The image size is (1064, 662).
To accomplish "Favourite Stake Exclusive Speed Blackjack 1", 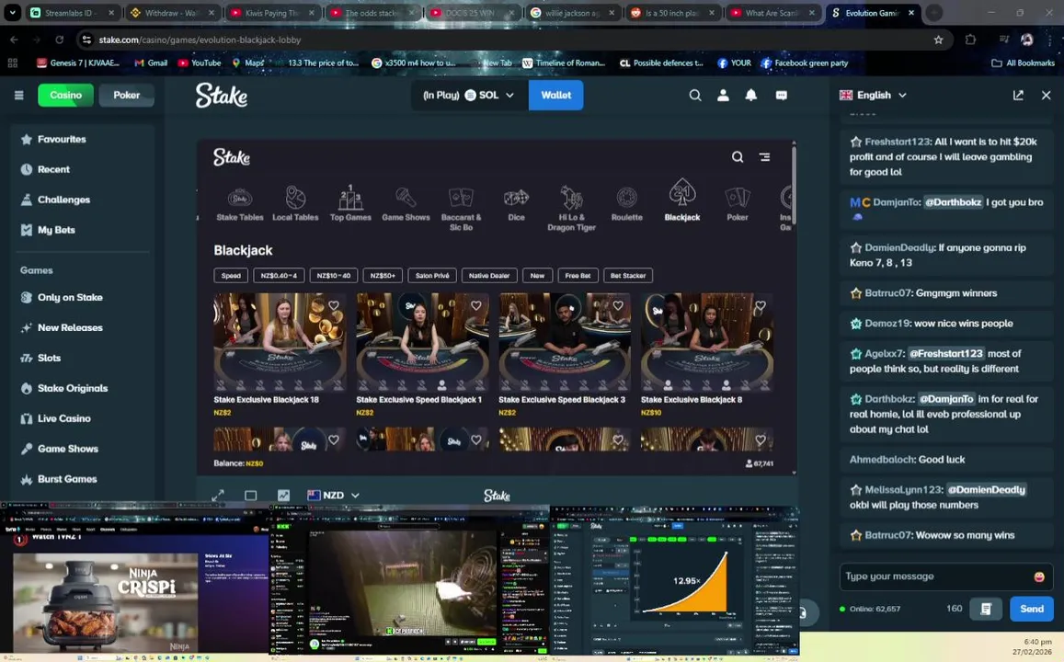I will click(x=476, y=306).
